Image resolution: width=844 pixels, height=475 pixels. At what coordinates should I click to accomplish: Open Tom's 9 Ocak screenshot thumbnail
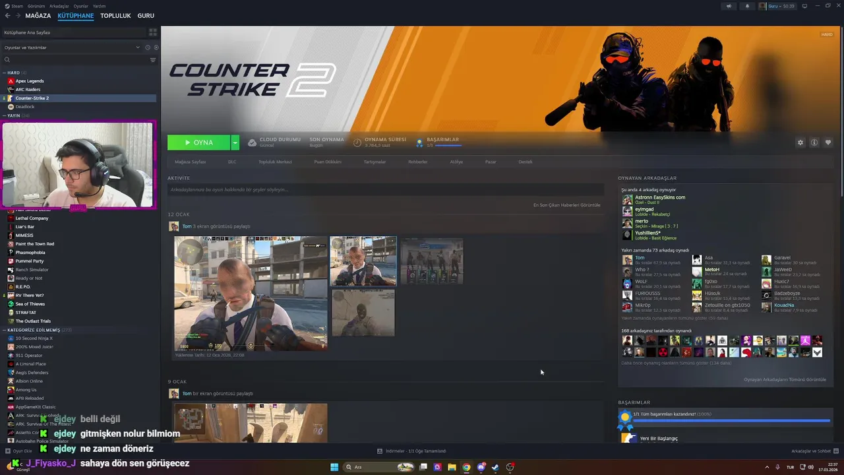(251, 423)
